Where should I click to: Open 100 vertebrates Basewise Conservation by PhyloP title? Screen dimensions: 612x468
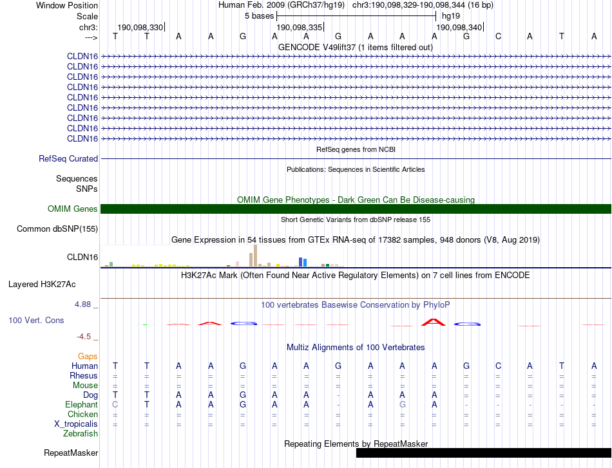356,305
